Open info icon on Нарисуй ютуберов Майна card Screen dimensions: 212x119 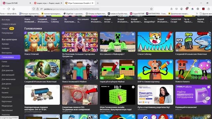pos(133,62)
